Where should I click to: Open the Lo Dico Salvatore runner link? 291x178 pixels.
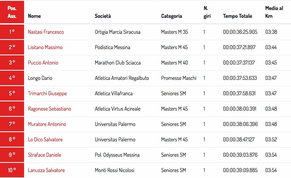[x=45, y=139]
